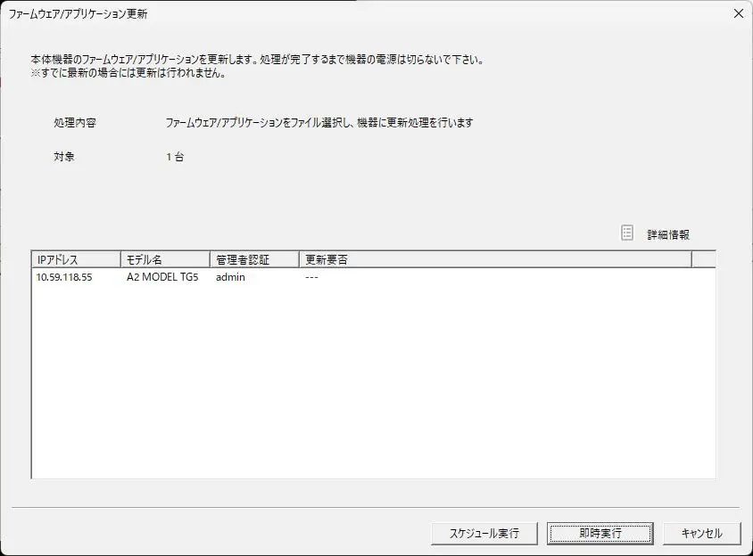753x556 pixels.
Task: Sort by the モデル名 column header
Action: coord(165,259)
